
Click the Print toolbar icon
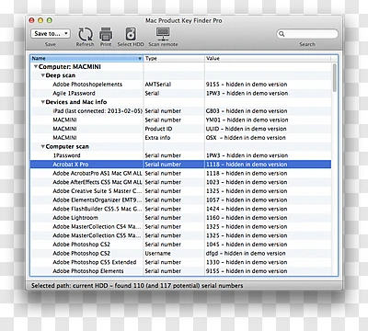[x=106, y=34]
